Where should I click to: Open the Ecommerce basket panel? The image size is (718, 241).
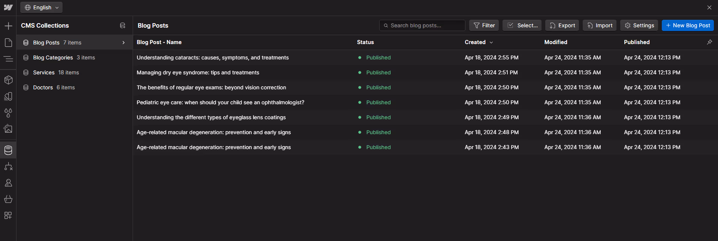[x=8, y=199]
